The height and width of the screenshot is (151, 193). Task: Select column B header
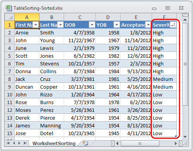52,17
